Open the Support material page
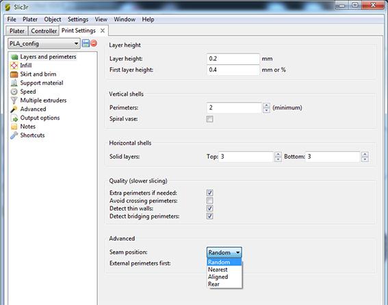 [x=42, y=83]
